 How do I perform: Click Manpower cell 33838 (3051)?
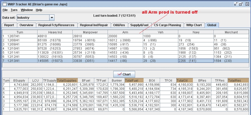pyautogui.click(x=90, y=61)
